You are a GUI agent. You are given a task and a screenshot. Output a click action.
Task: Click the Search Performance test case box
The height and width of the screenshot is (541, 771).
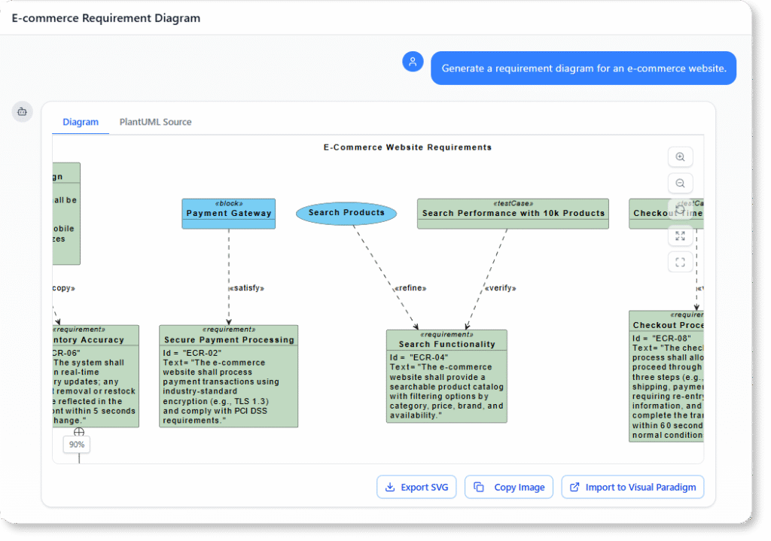pyautogui.click(x=513, y=214)
